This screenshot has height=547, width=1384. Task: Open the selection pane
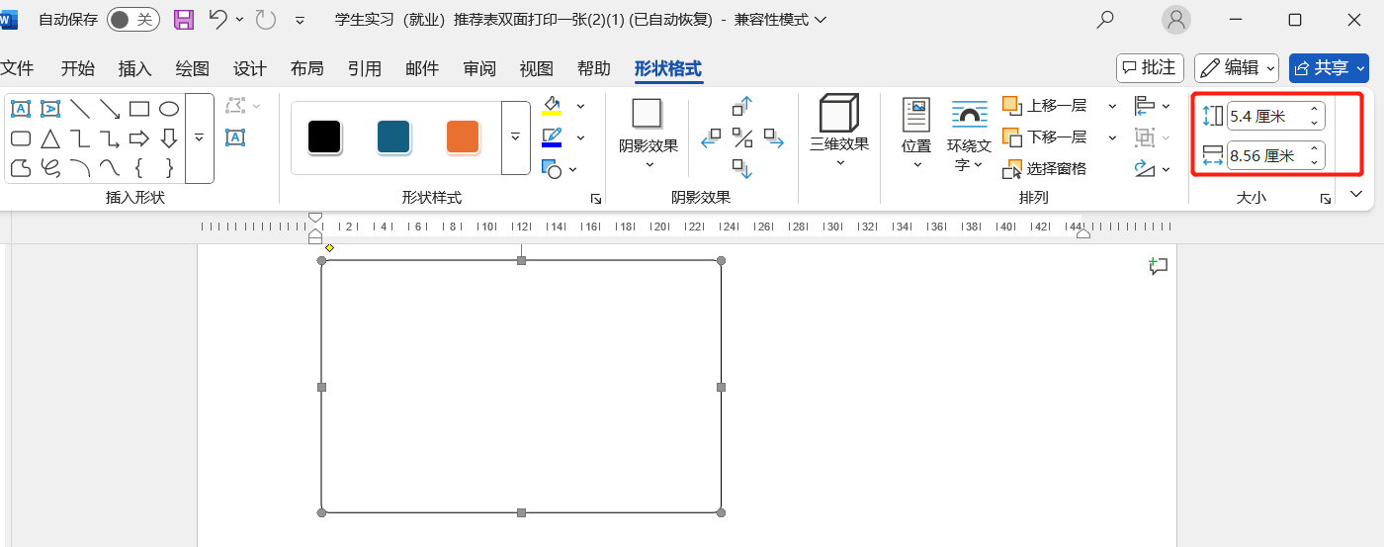click(x=1045, y=169)
